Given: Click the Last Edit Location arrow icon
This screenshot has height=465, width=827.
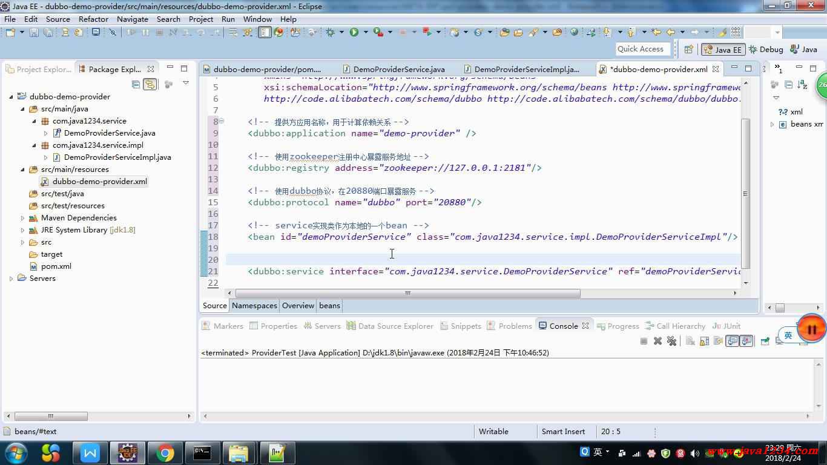Looking at the screenshot, I should tap(656, 32).
